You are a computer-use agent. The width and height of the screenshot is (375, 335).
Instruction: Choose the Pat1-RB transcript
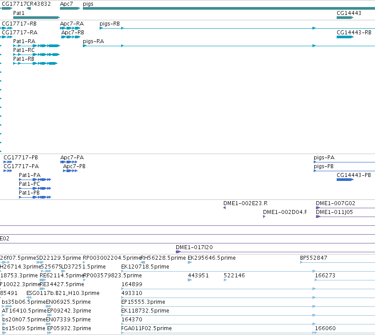35,63
